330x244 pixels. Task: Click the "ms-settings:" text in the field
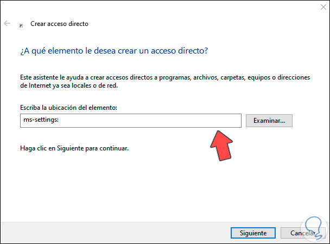[34, 121]
